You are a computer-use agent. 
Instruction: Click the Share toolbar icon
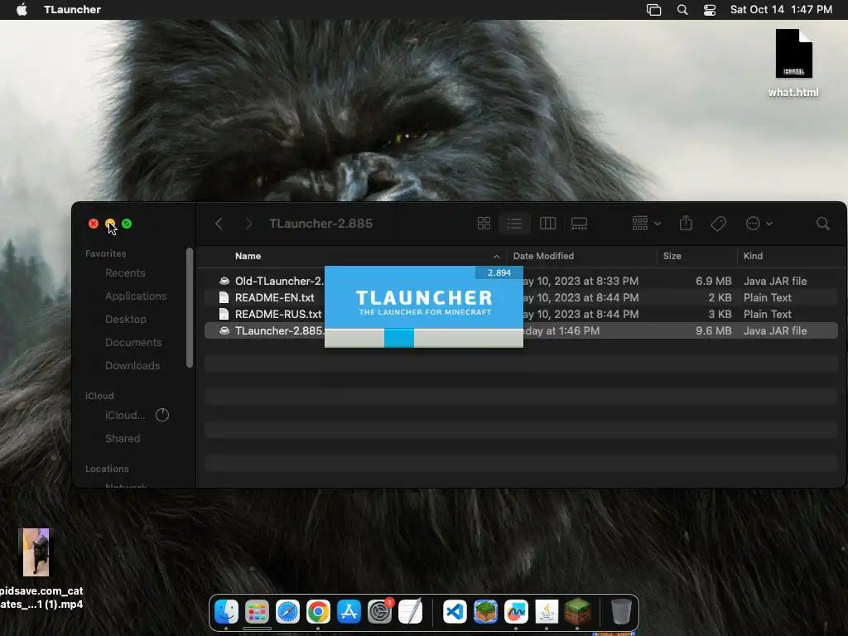click(x=686, y=223)
